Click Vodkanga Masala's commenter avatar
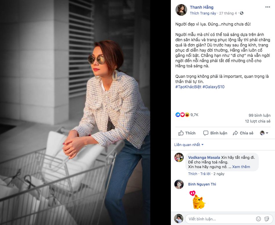This screenshot has height=225, width=275. click(x=179, y=157)
